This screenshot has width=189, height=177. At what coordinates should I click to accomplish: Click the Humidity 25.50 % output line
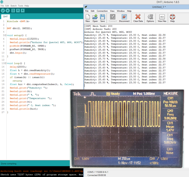[x=125, y=83]
